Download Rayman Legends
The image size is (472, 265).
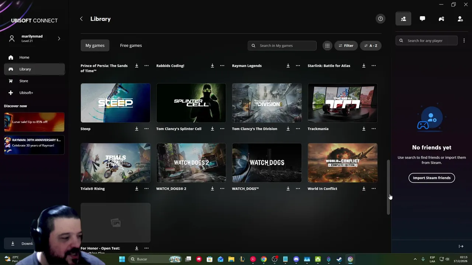(x=288, y=66)
